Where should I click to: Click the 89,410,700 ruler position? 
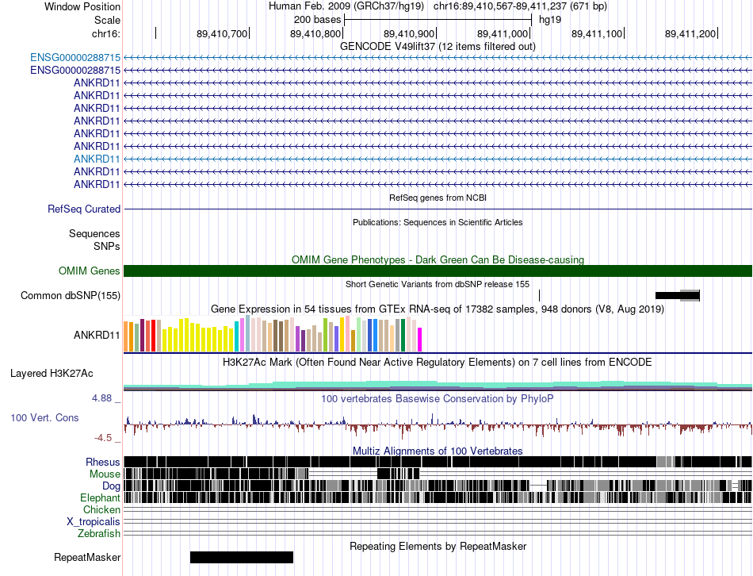(221, 33)
